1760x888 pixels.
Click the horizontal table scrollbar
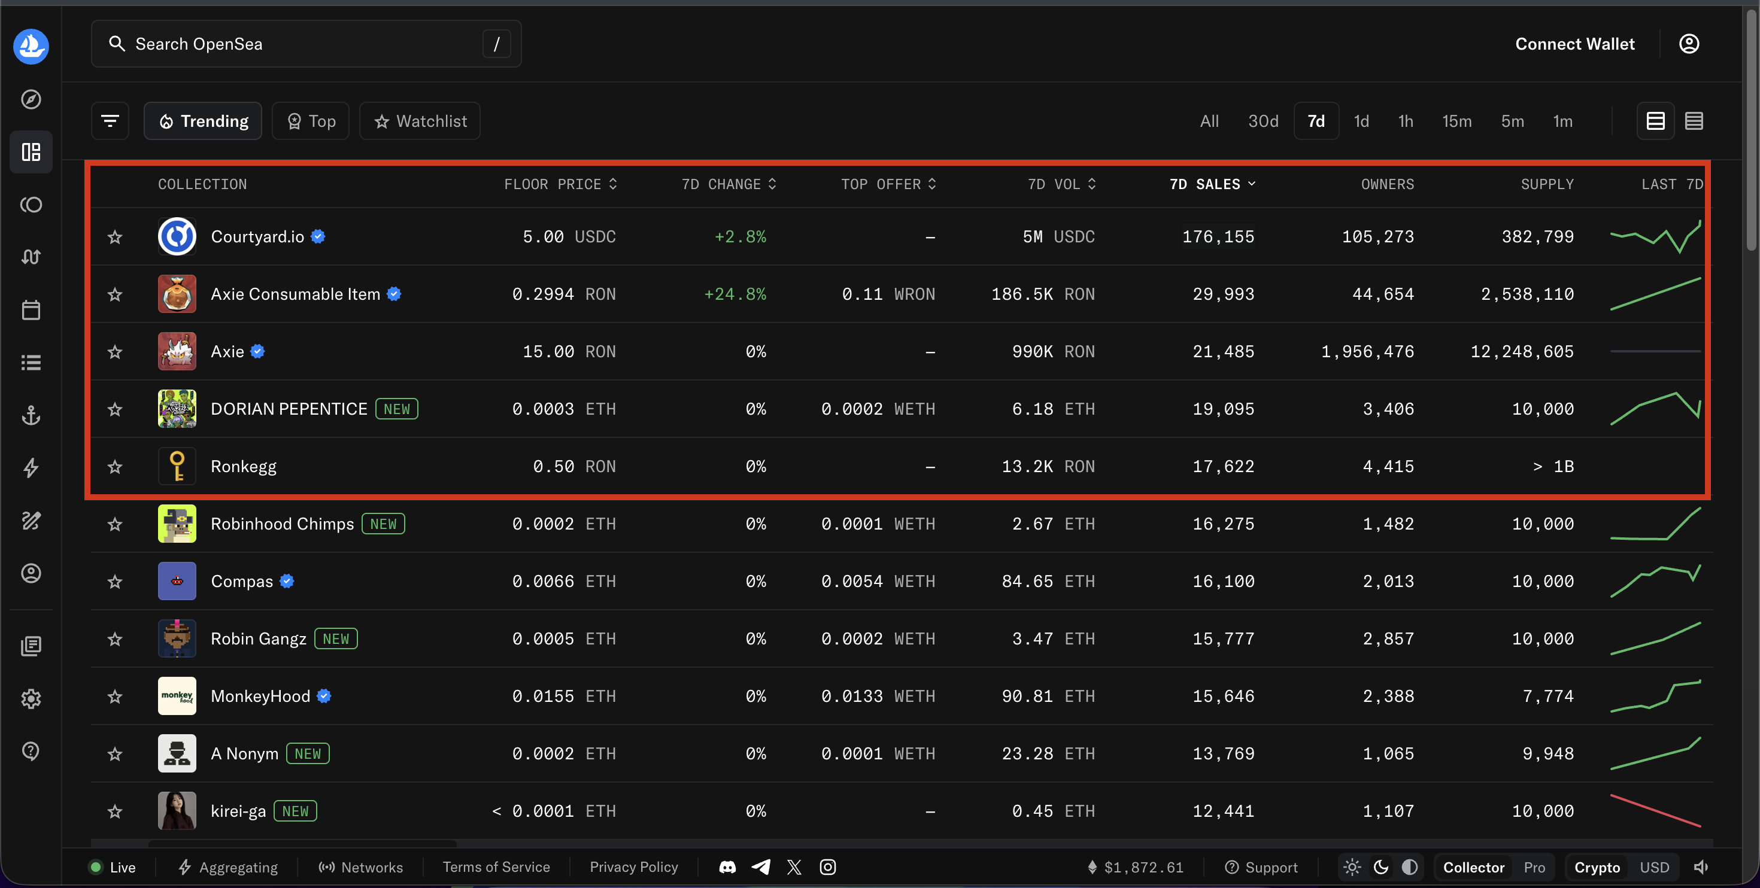click(303, 844)
